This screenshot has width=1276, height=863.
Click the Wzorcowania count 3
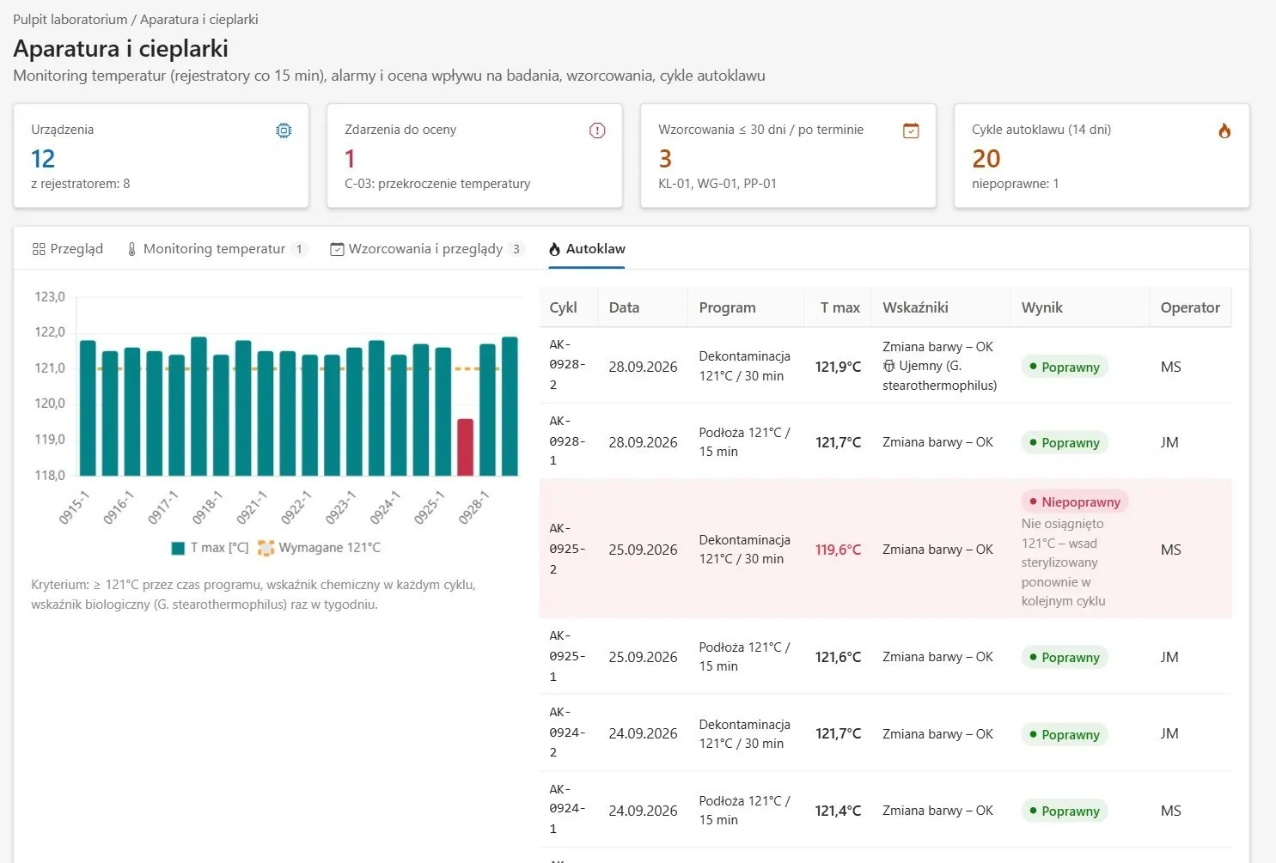pyautogui.click(x=665, y=159)
